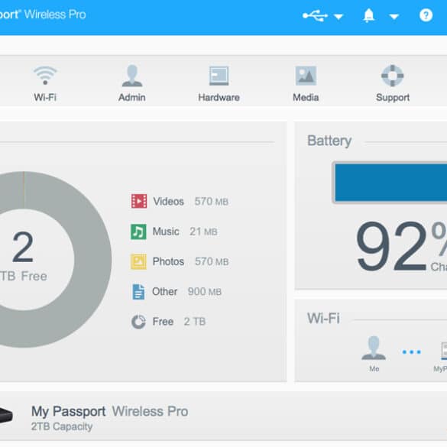Select the Music label in capacity list
The width and height of the screenshot is (447, 447).
[x=166, y=232]
